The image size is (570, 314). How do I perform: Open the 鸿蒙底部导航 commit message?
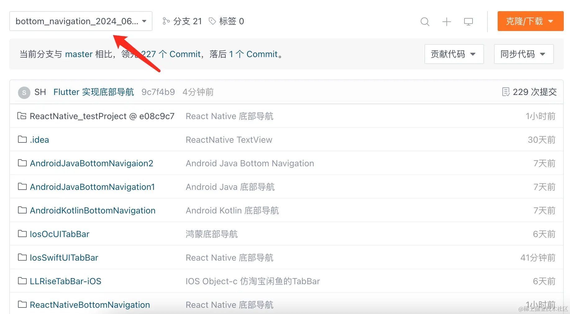(x=212, y=234)
